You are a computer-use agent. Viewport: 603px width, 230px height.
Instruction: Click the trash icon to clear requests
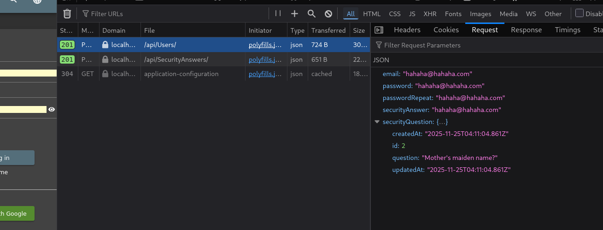coord(67,14)
